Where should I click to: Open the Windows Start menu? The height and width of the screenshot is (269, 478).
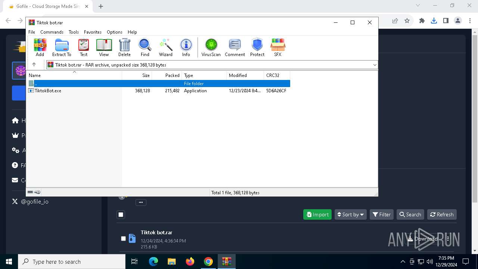pyautogui.click(x=9, y=262)
